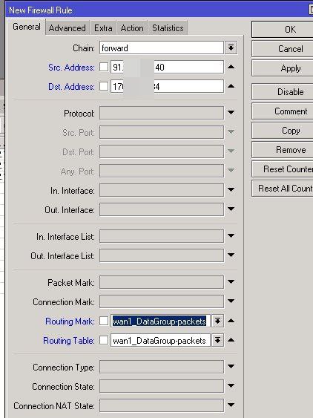Open the Extra tab

coord(103,28)
